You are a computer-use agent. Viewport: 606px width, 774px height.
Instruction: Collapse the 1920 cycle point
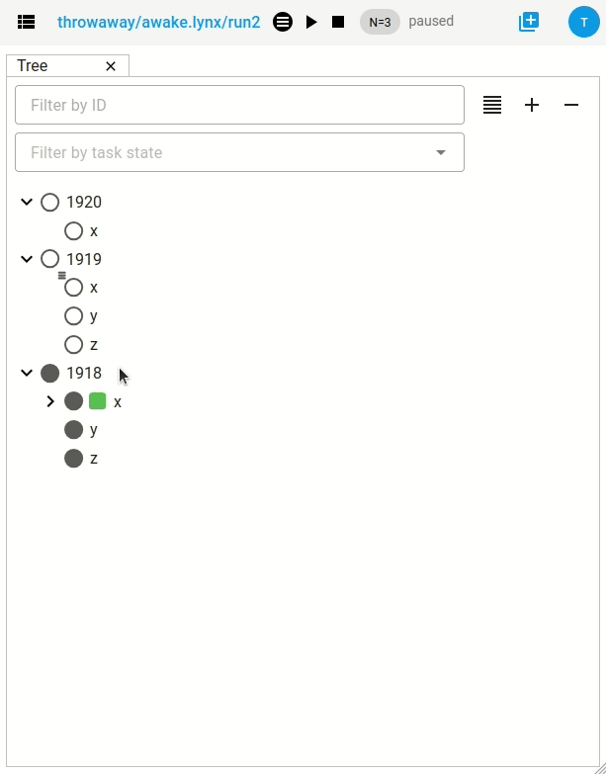27,203
